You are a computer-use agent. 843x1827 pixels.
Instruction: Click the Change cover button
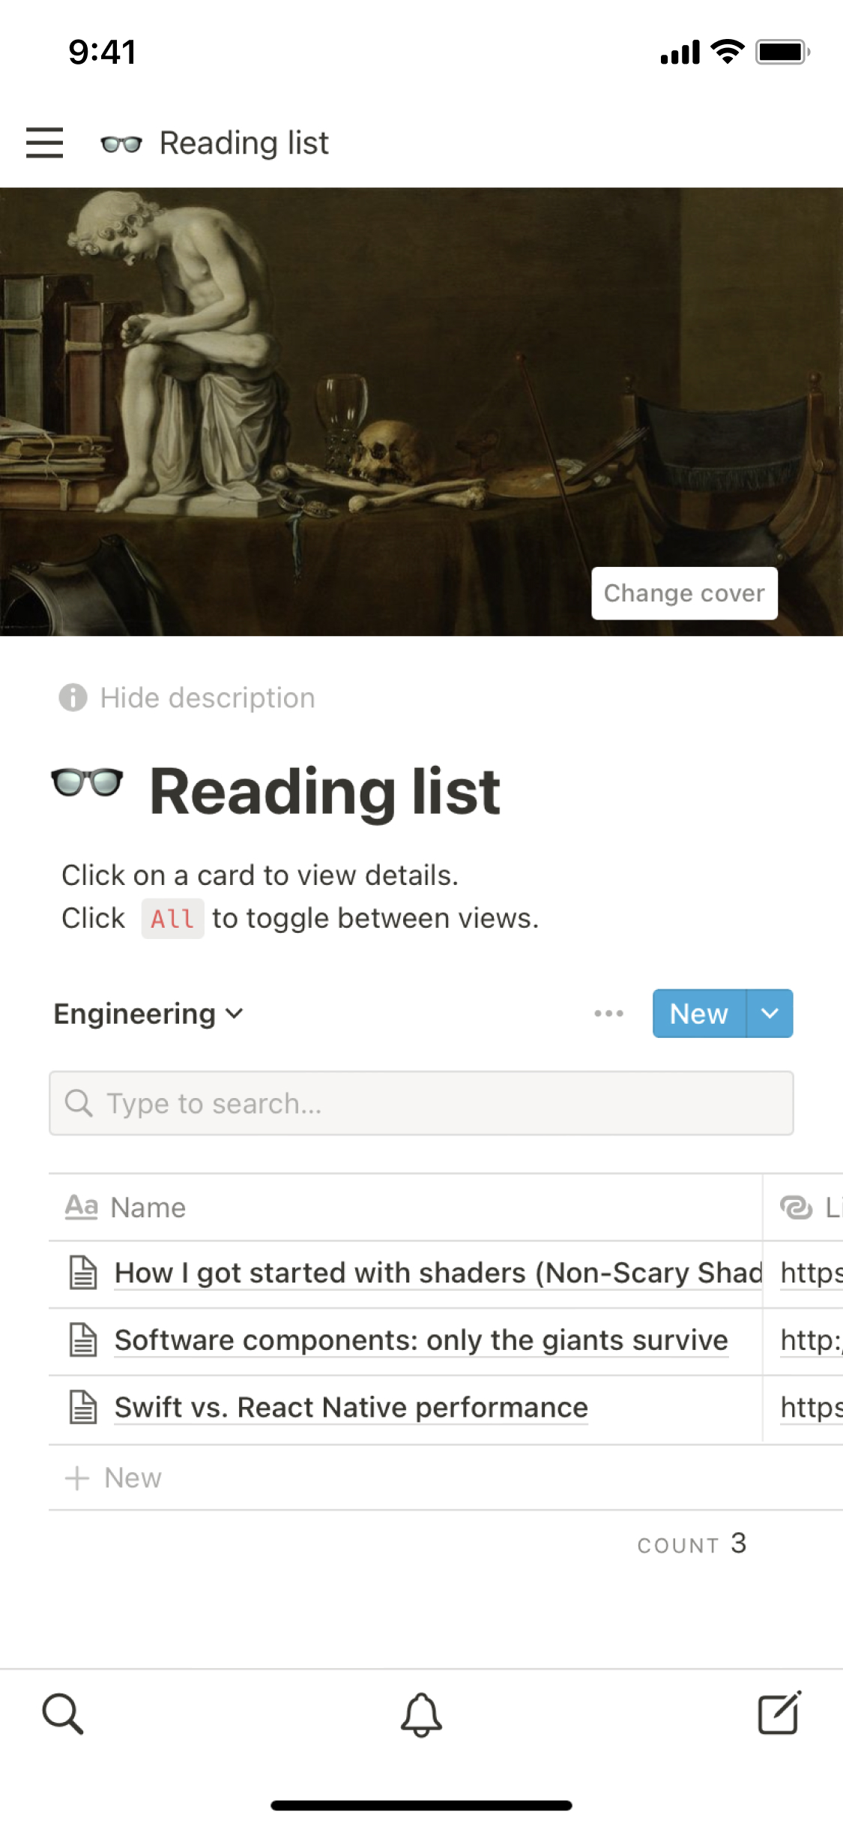click(683, 593)
